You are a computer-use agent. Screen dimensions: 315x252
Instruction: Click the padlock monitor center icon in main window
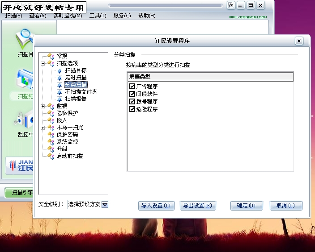tap(24, 120)
